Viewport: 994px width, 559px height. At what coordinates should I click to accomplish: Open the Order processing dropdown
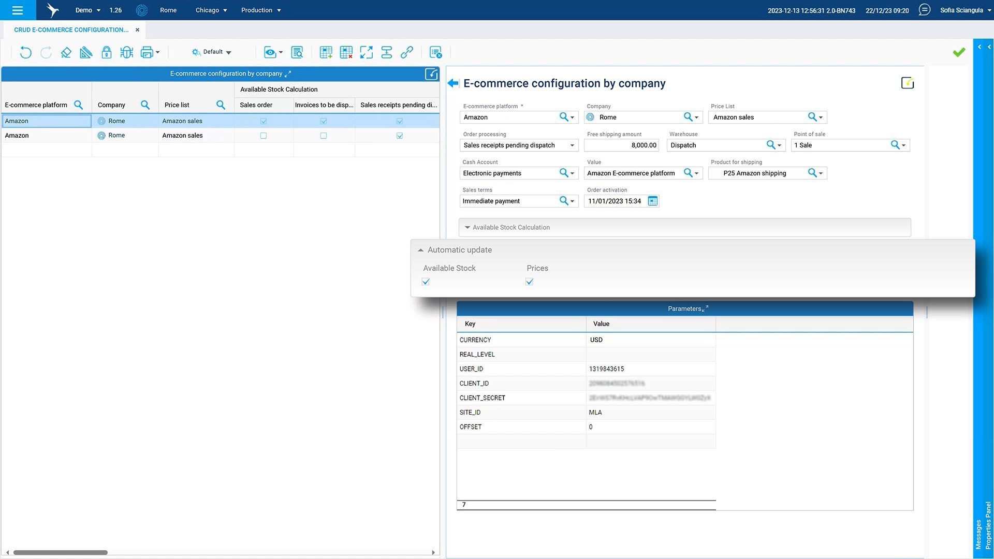point(572,145)
